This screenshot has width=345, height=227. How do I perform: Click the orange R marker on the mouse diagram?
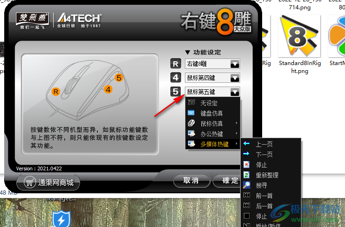(56, 92)
